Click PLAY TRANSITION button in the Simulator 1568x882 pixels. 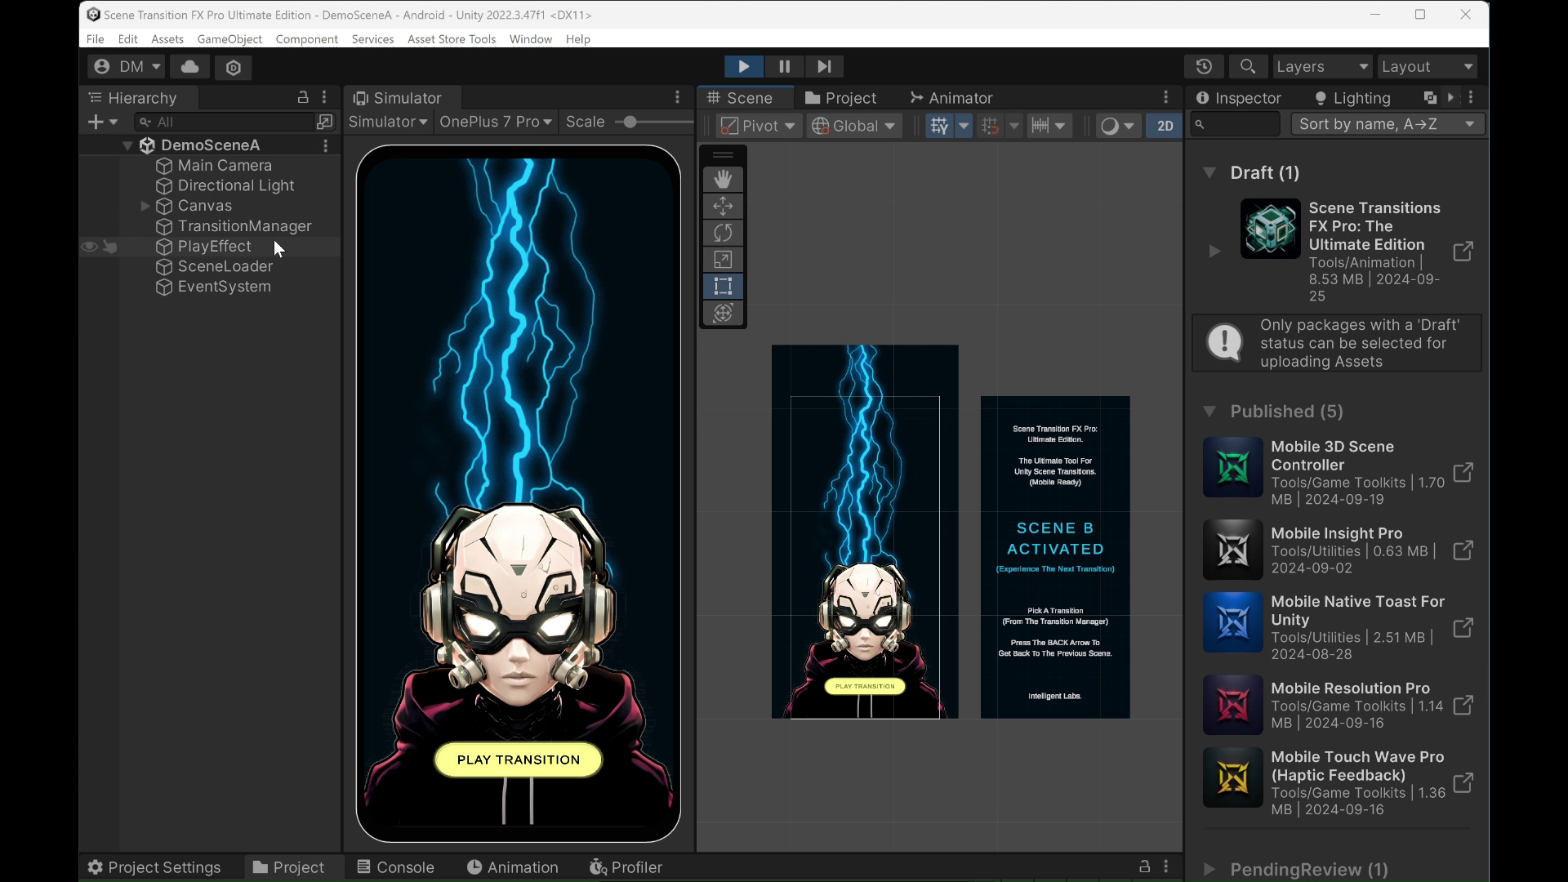pyautogui.click(x=519, y=759)
